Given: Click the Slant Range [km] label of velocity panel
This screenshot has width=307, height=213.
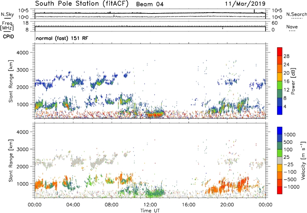Looking at the screenshot, I should [x=11, y=161].
